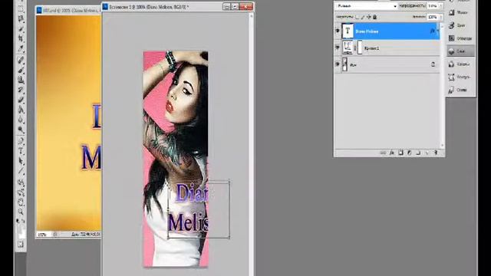Select the Eyedropper tool
This screenshot has height=276, width=491.
click(21, 48)
